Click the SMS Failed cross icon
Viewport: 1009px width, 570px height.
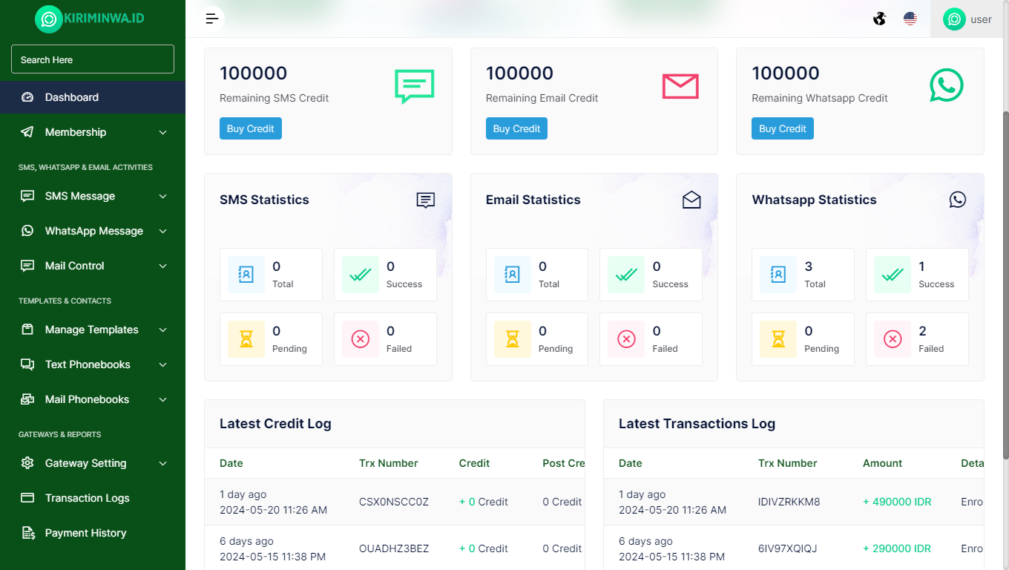coord(361,339)
